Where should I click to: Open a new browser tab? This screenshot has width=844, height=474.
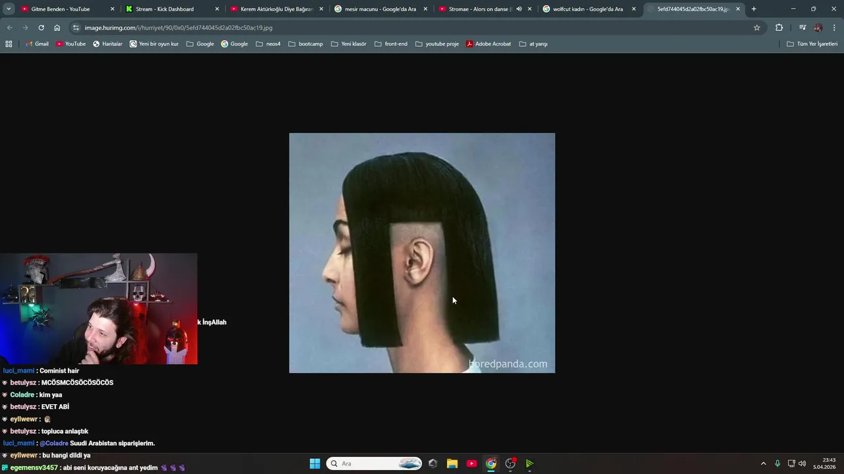pos(754,9)
